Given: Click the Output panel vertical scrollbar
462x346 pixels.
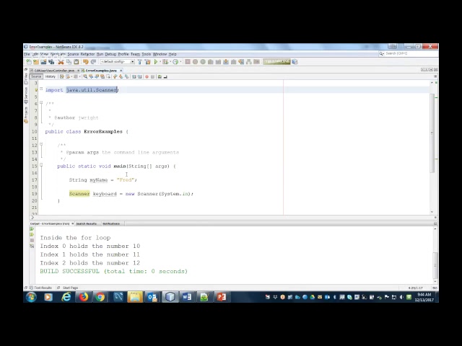Looking at the screenshot, I should click(x=435, y=265).
